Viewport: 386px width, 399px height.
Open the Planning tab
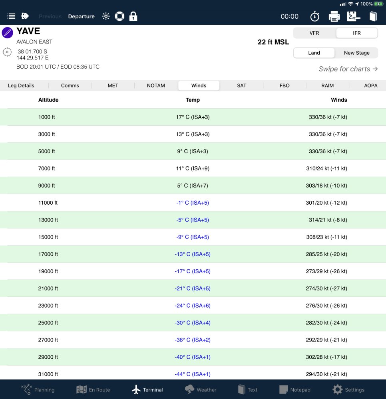point(38,389)
